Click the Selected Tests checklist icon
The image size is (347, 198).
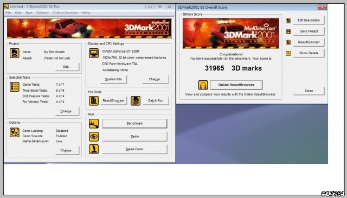(x=15, y=87)
